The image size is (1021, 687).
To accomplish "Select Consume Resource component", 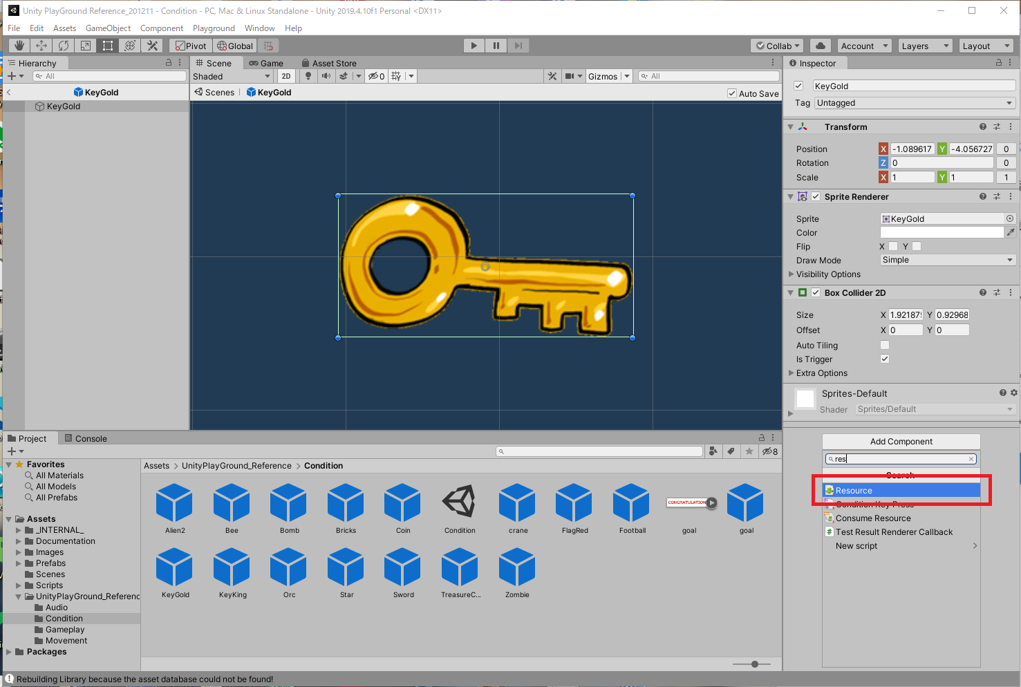I will (x=901, y=518).
